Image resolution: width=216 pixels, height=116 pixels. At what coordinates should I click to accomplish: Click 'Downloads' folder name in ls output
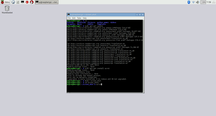[82, 22]
